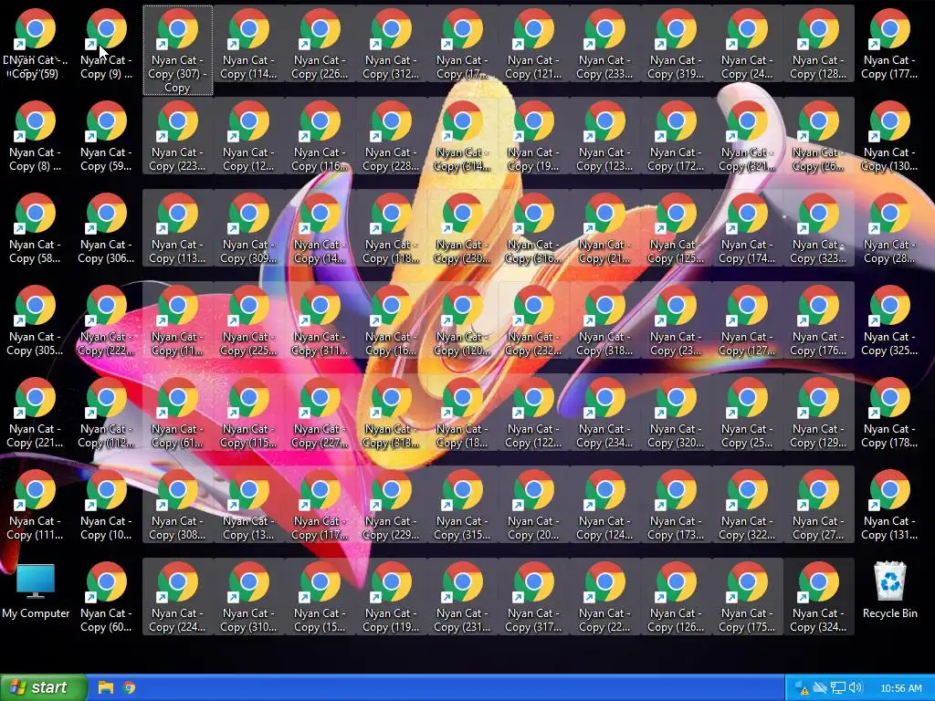Select Nyan Cat Copy (305... shortcut
This screenshot has height=701, width=935.
pos(36,320)
